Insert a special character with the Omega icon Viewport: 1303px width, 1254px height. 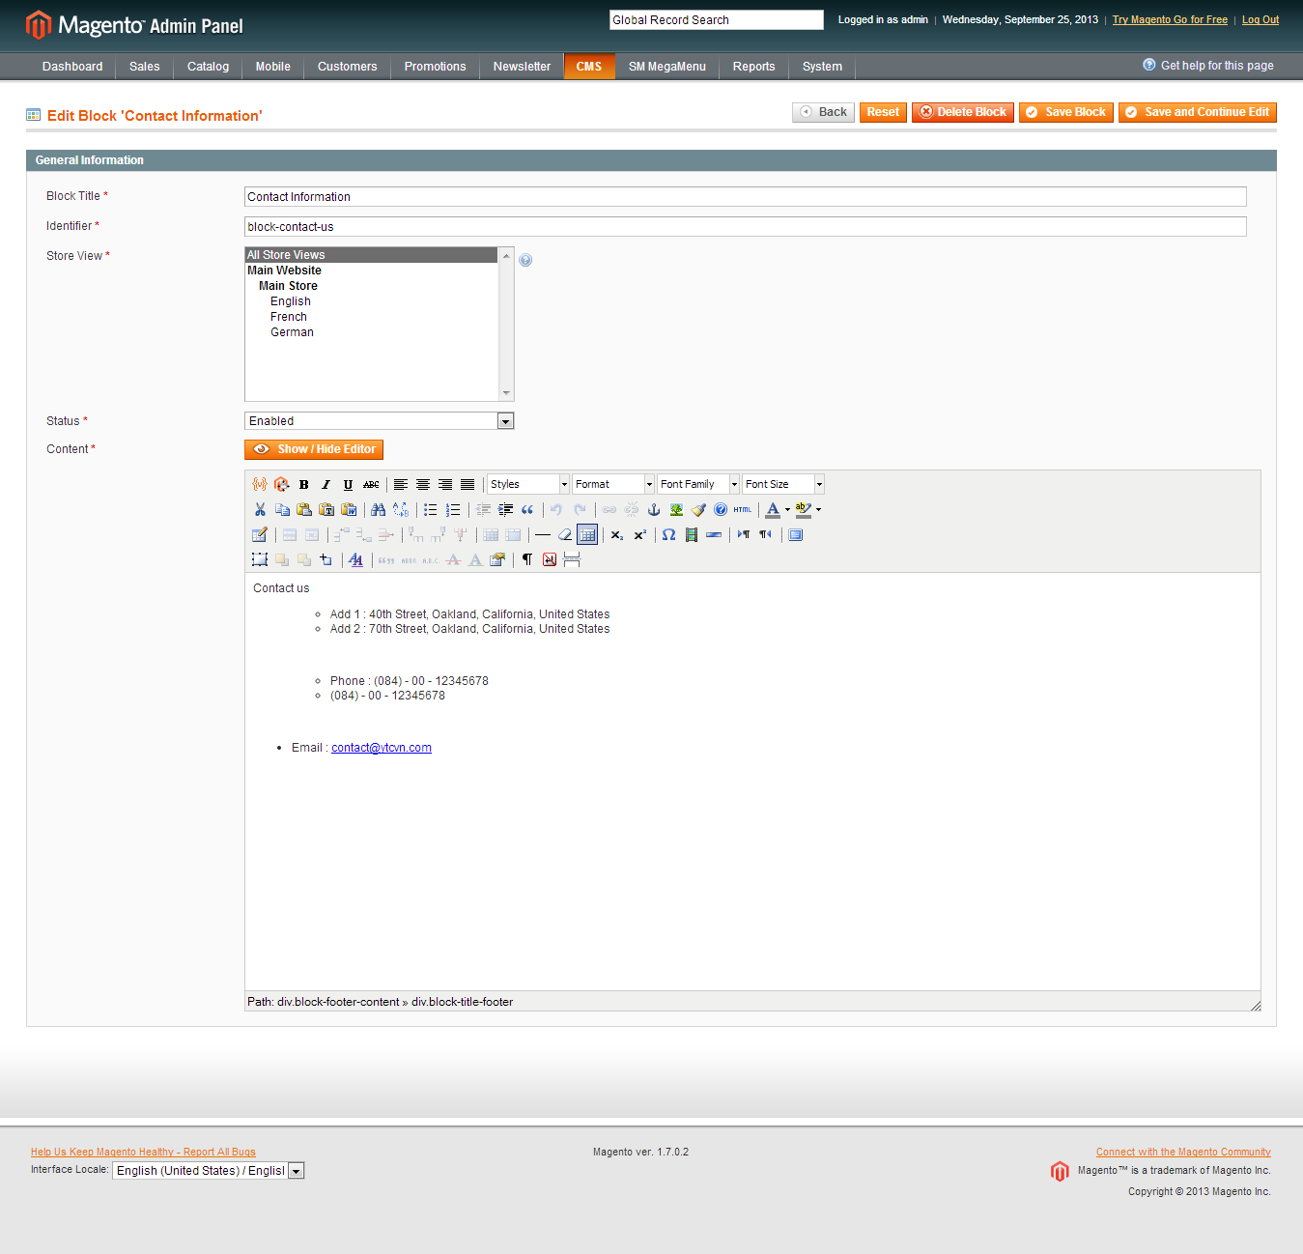669,534
